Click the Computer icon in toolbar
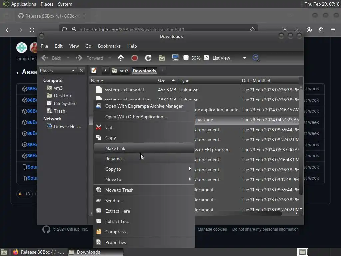Viewport: 341px width, 256px height. point(175,58)
